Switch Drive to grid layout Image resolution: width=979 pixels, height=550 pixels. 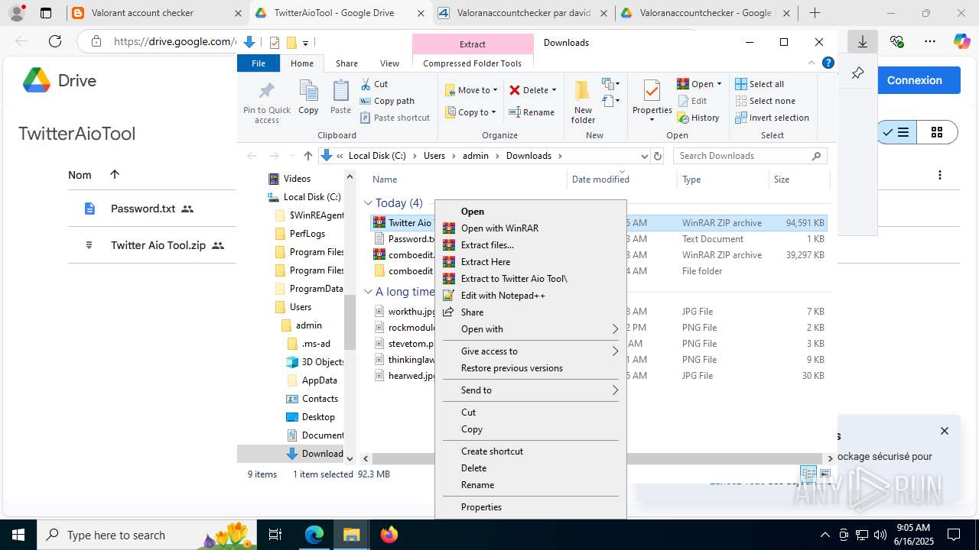(x=937, y=133)
